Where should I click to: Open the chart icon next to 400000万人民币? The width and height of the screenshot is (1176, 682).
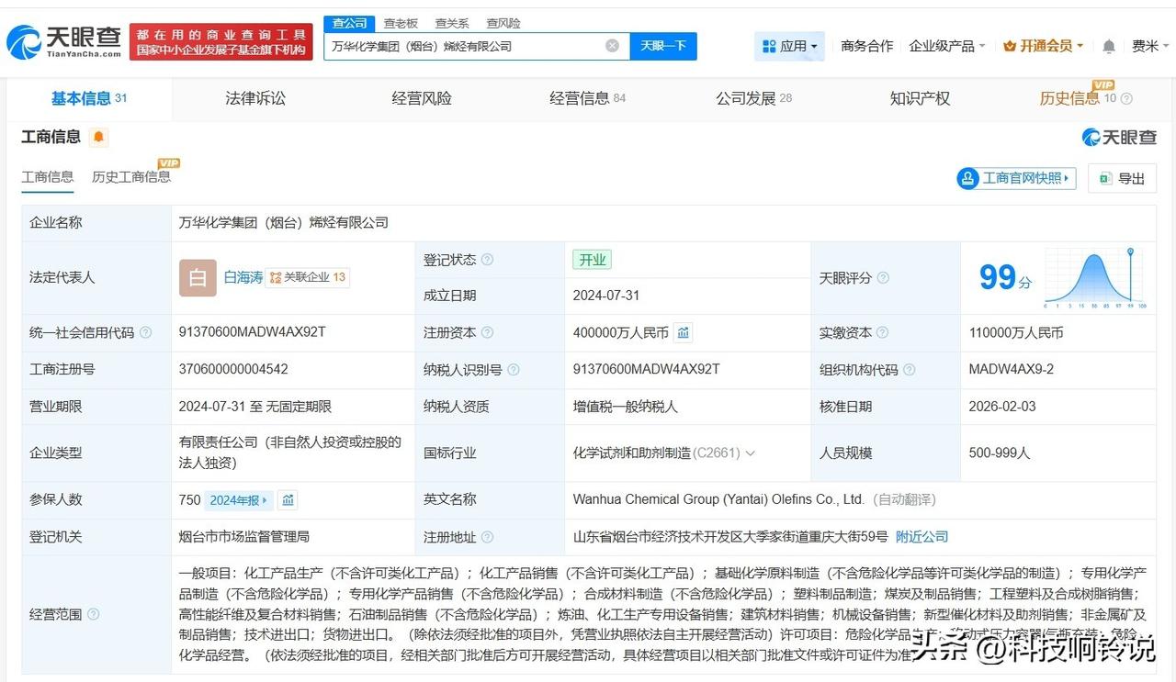click(x=684, y=332)
